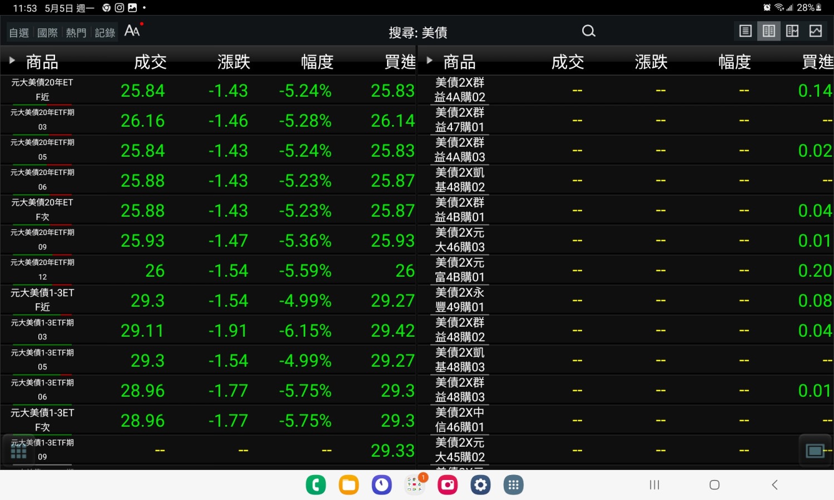Tap the back navigation arrow
The image size is (834, 500).
tap(775, 485)
